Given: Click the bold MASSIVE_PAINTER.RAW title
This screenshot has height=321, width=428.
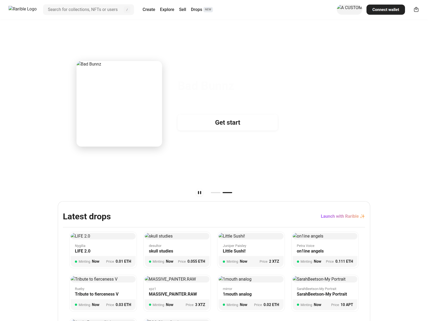Looking at the screenshot, I should (x=173, y=294).
